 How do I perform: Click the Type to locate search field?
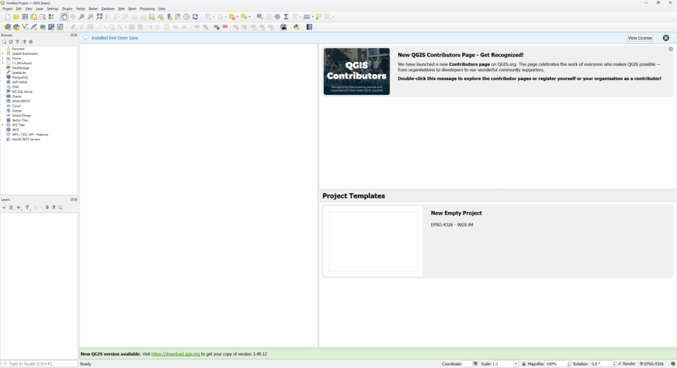click(40, 364)
